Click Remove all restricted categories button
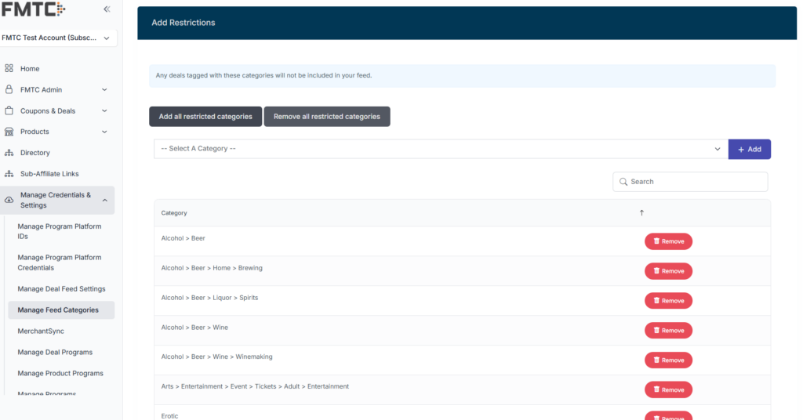 point(326,117)
